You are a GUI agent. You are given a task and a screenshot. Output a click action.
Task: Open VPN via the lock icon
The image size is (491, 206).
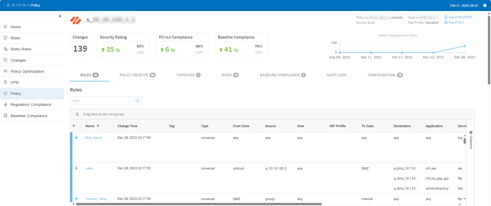click(x=5, y=82)
